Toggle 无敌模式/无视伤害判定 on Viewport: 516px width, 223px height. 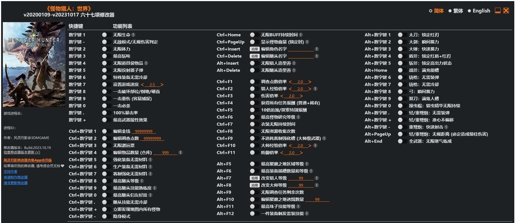tap(107, 42)
